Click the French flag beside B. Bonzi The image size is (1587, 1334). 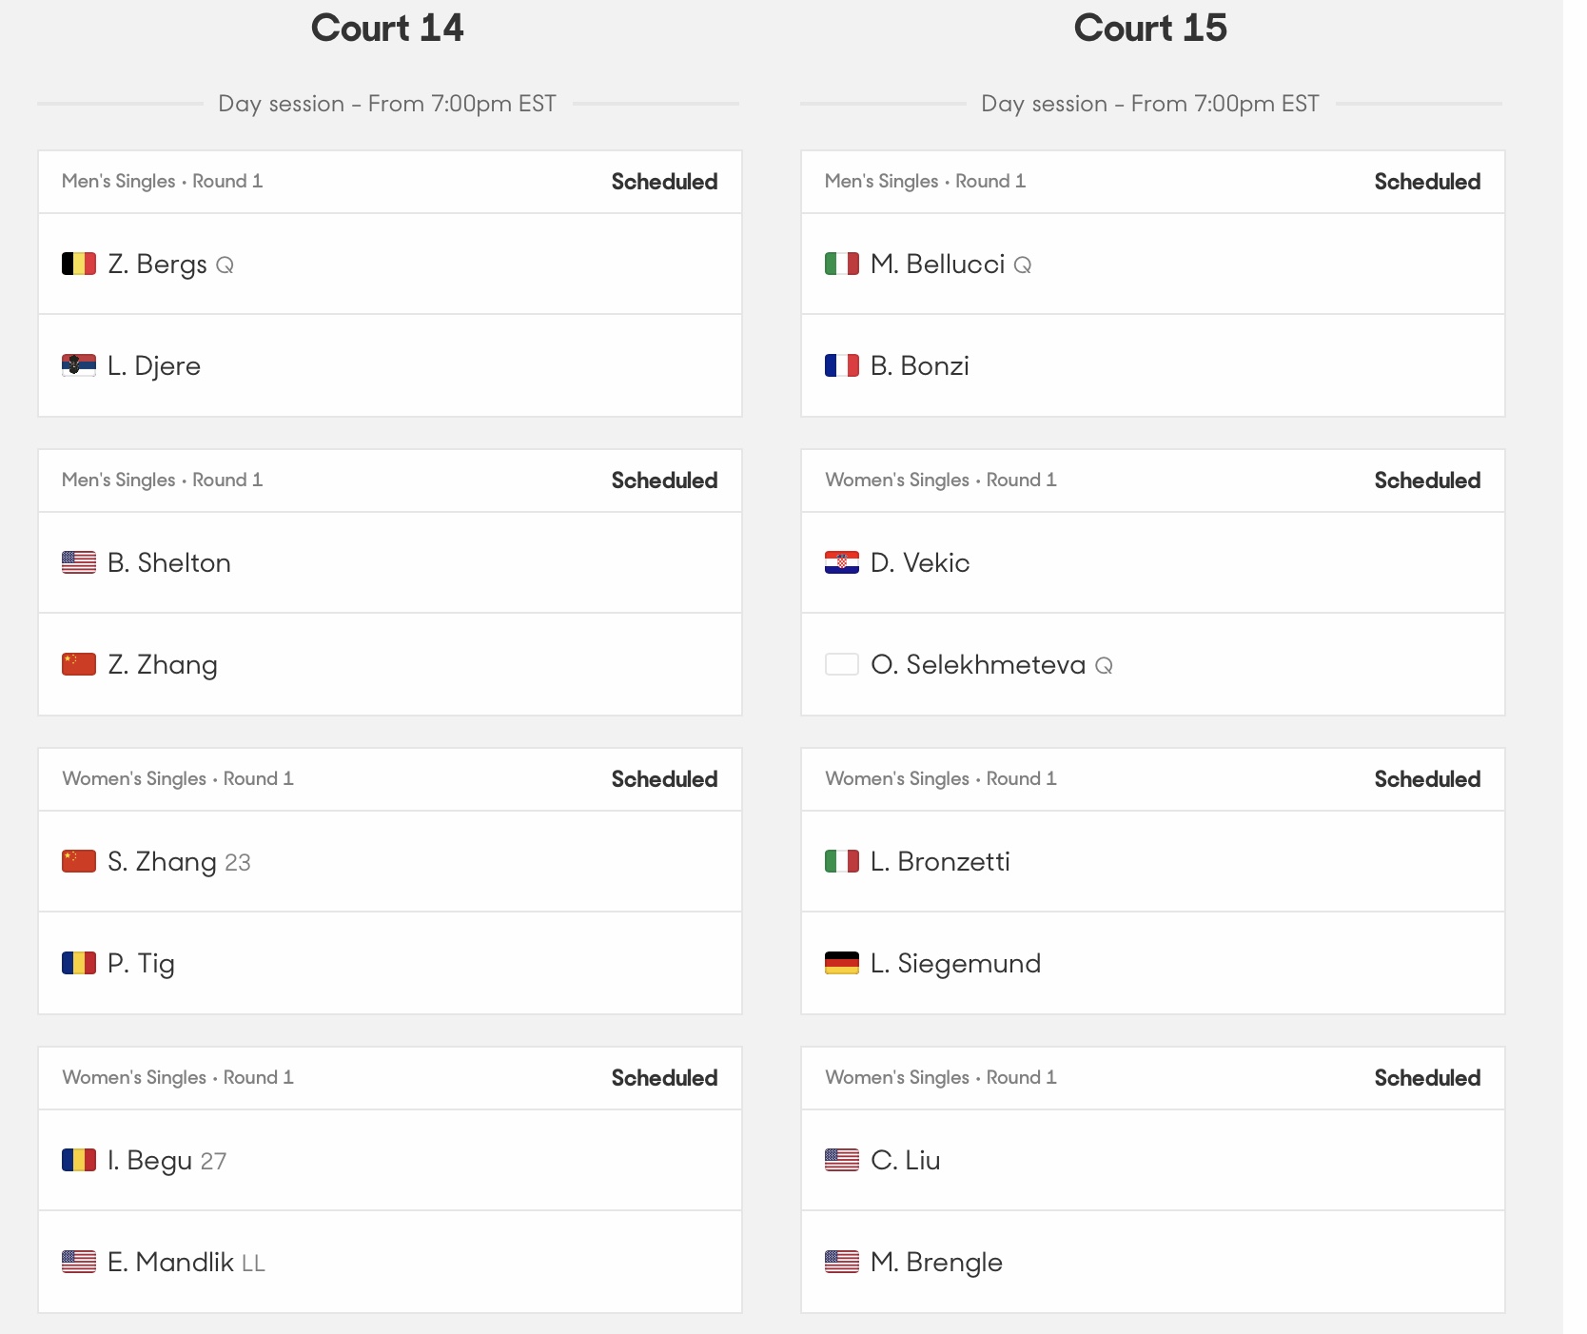842,365
